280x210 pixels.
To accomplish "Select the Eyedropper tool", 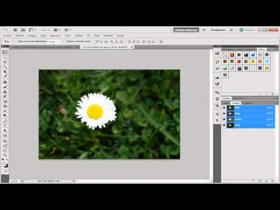I will click(x=5, y=76).
